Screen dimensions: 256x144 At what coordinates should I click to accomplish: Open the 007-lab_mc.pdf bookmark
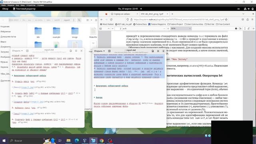tap(123, 24)
